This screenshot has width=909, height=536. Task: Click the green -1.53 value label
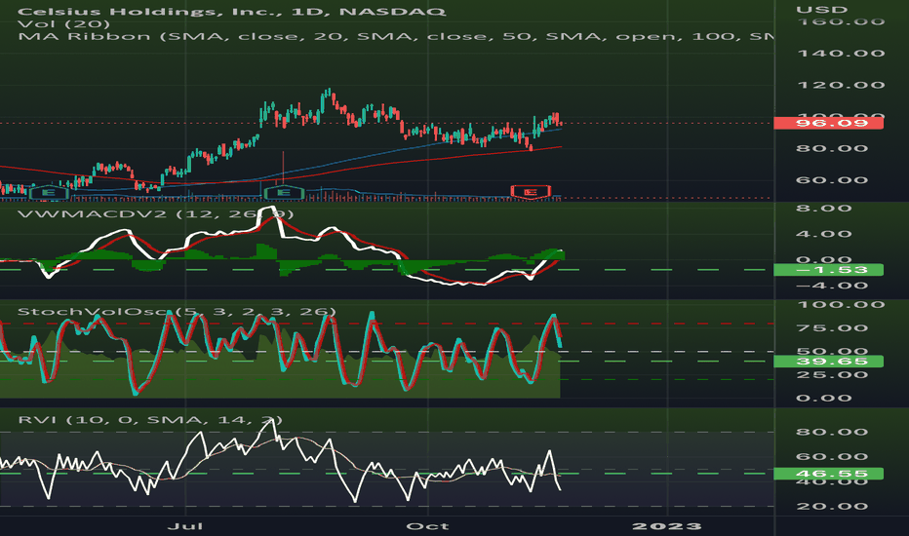coord(828,269)
